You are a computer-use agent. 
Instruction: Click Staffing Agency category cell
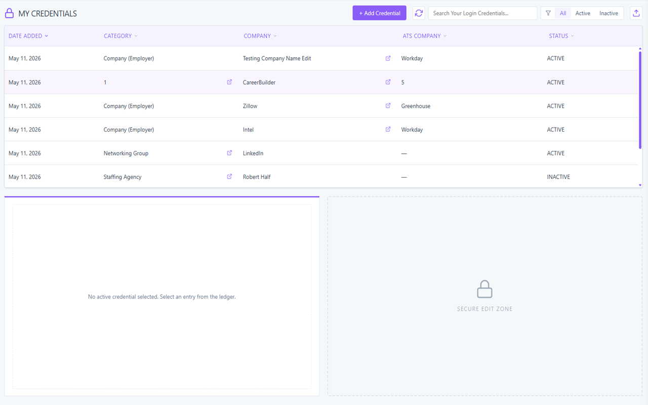(x=123, y=177)
